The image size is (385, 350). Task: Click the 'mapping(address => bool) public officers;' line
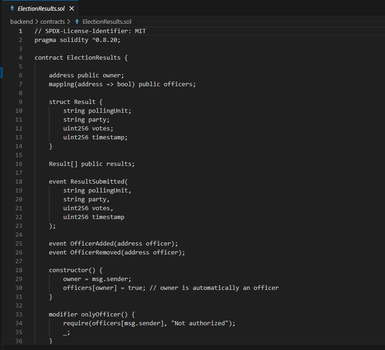pos(122,84)
